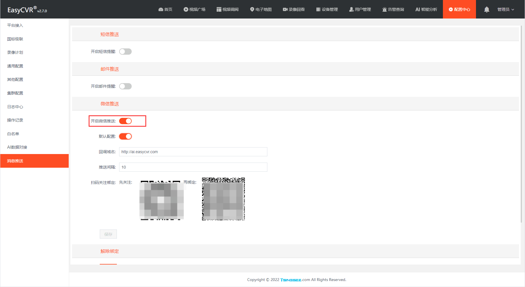The width and height of the screenshot is (525, 287).
Task: Enable the 开启短信提醒 switch
Action: coord(125,52)
